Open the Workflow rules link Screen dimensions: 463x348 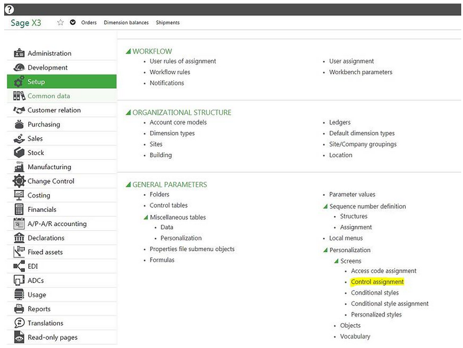[x=170, y=72]
